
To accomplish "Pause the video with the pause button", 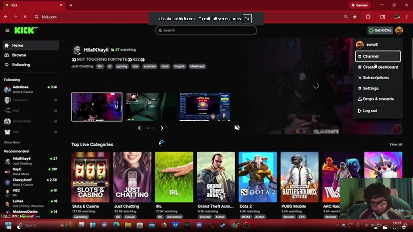I will [x=9, y=227].
